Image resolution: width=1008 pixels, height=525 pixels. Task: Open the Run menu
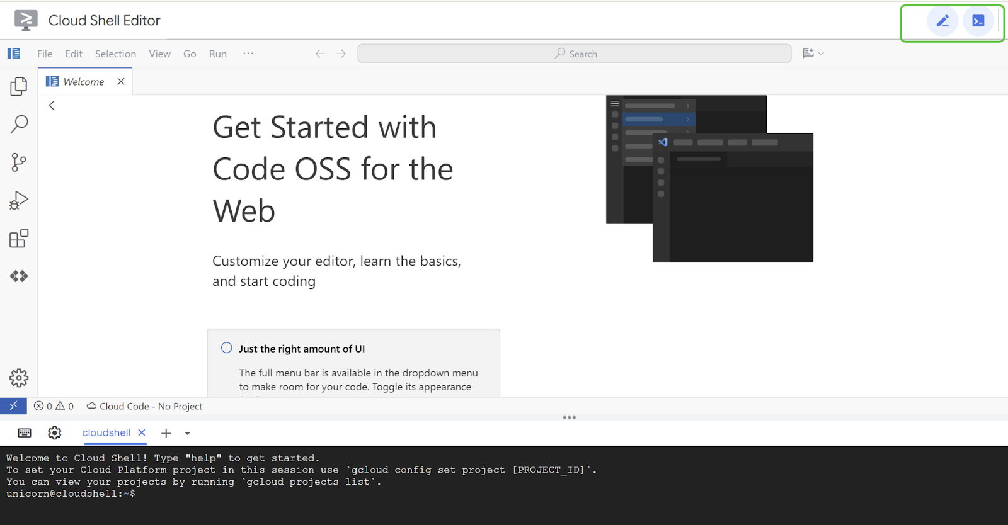[x=218, y=54]
